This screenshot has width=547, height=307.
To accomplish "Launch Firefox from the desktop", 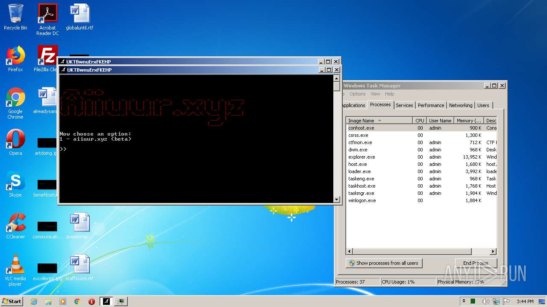I will tap(15, 59).
